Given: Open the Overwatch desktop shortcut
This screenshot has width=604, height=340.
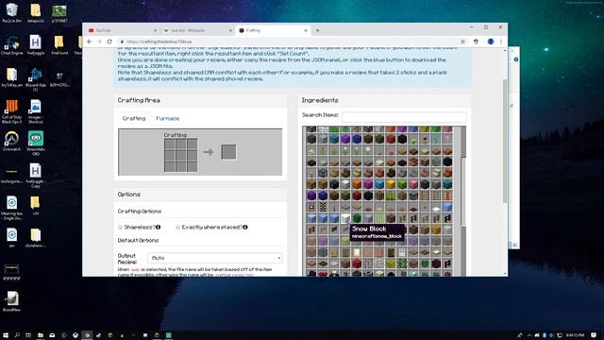Looking at the screenshot, I should pos(11,142).
